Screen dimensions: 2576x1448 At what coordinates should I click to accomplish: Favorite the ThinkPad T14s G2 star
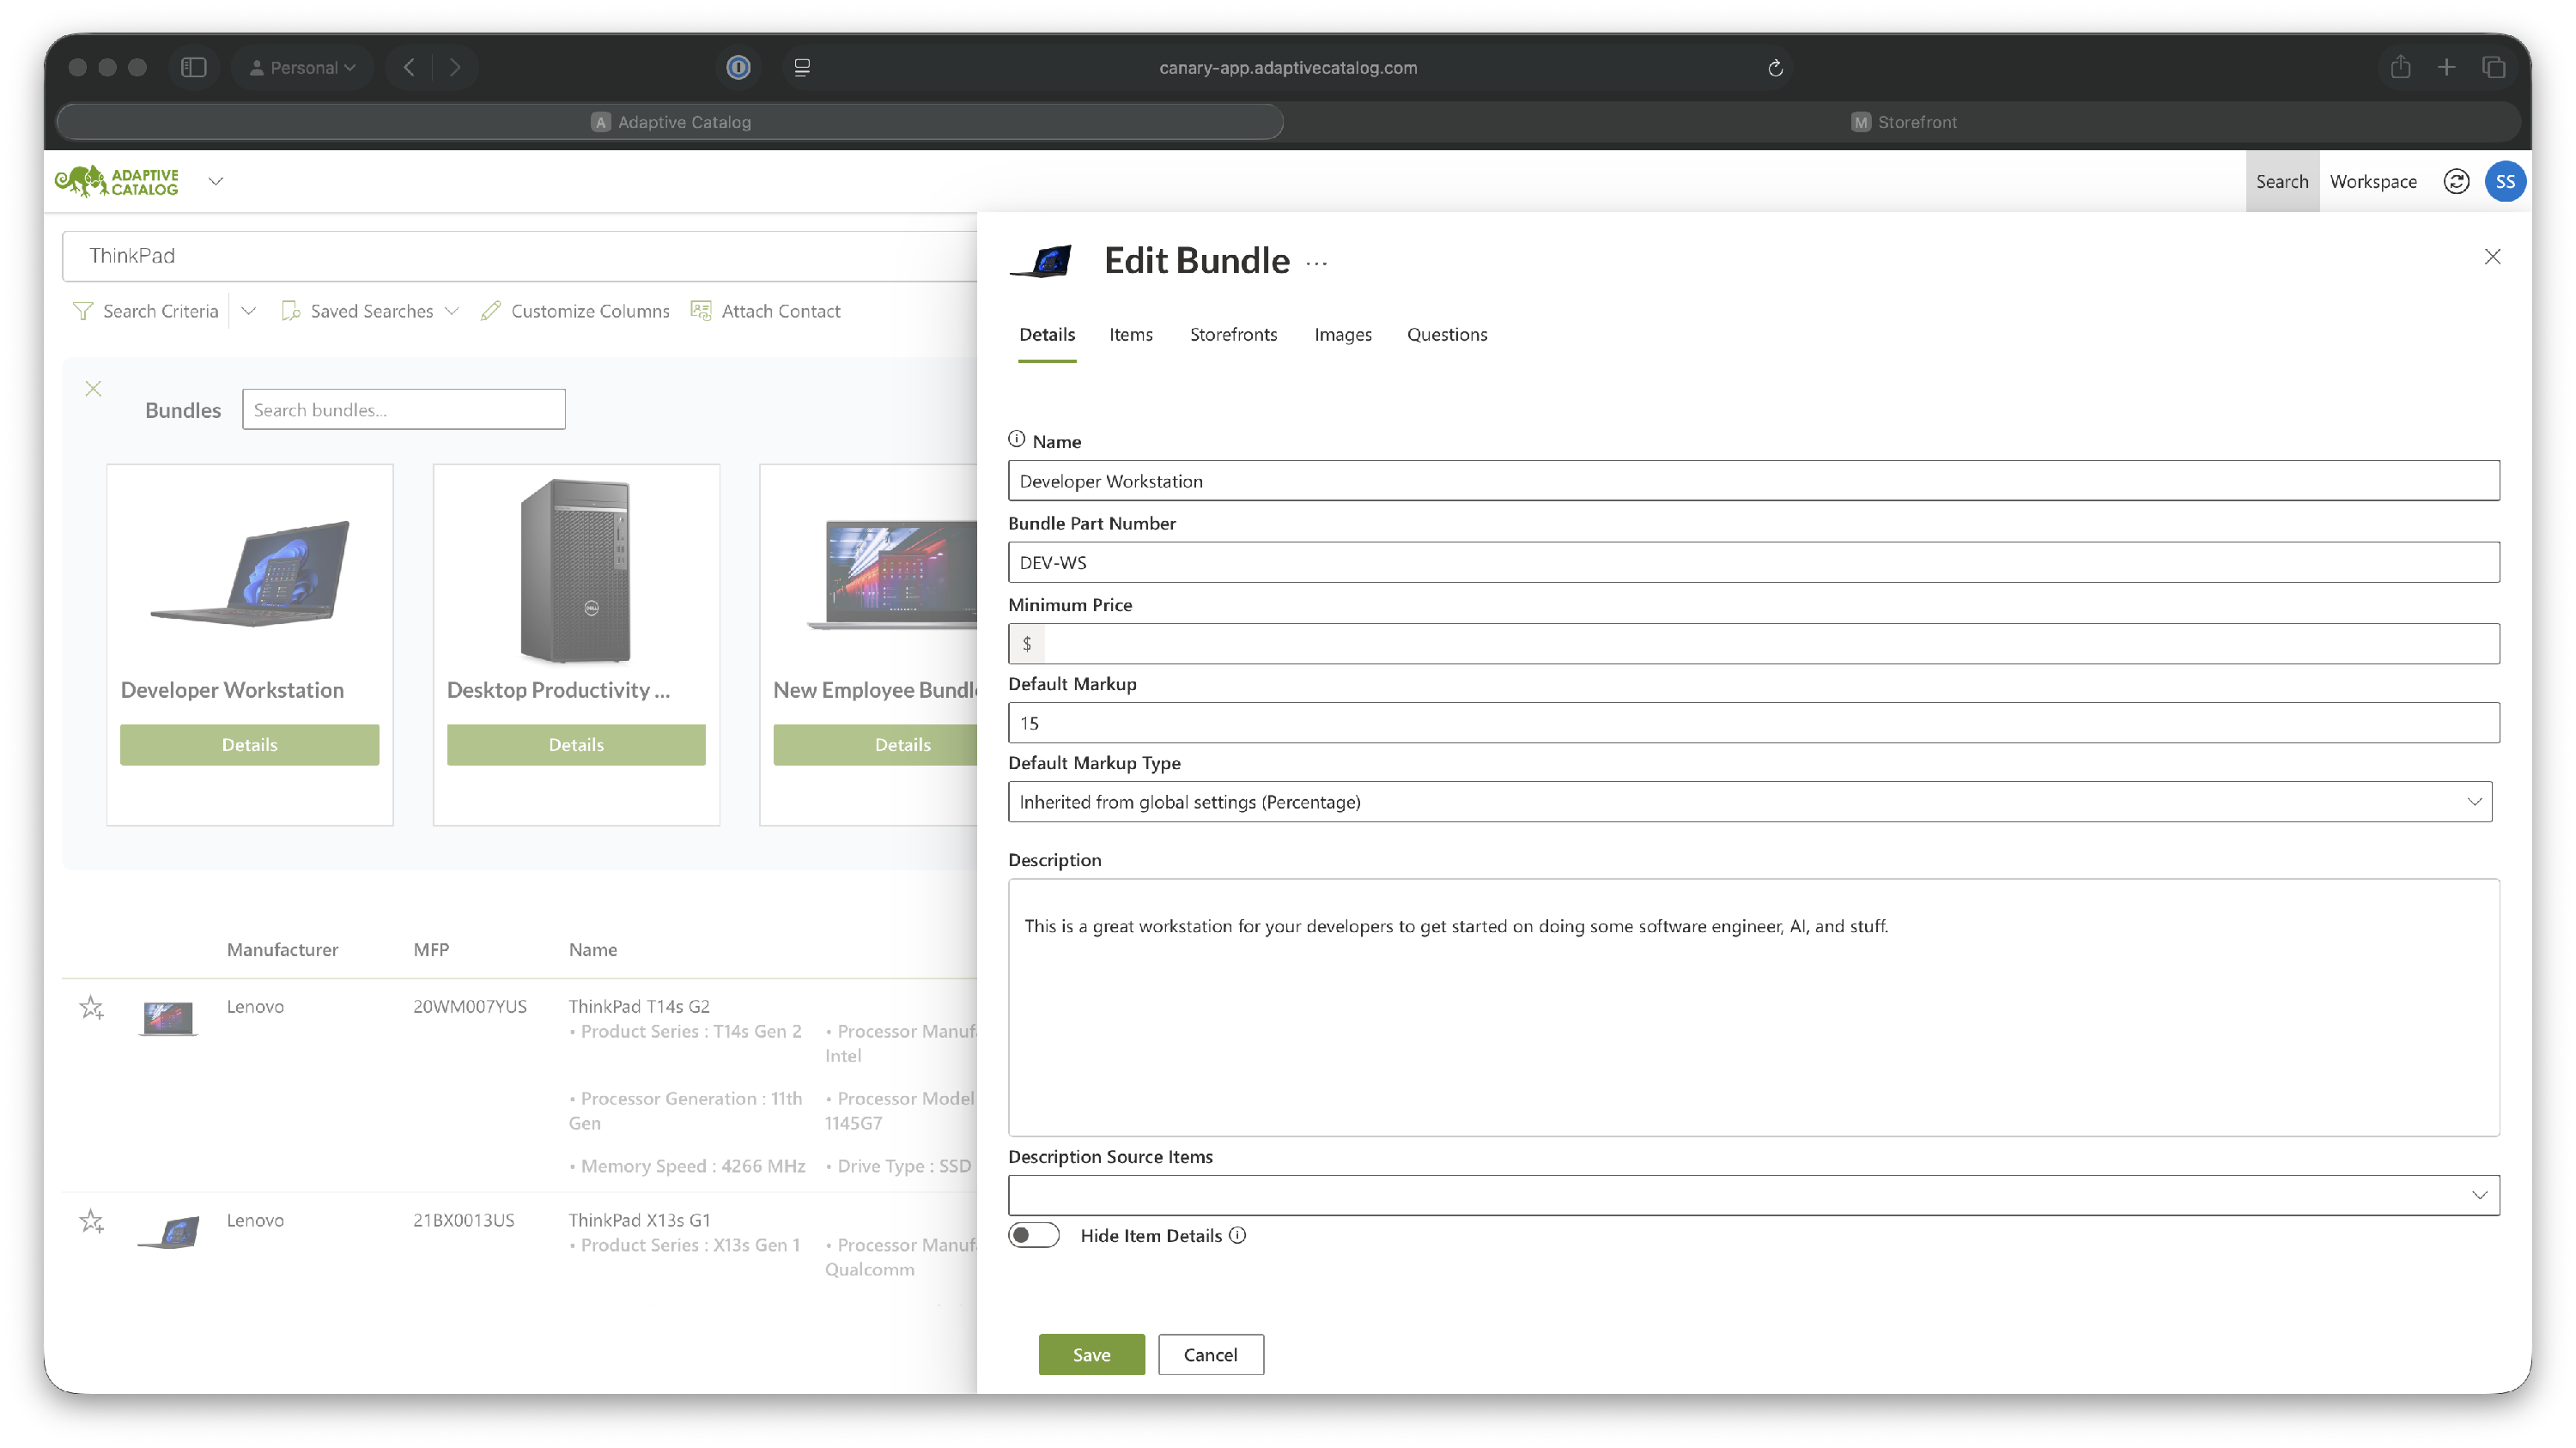[x=91, y=1008]
